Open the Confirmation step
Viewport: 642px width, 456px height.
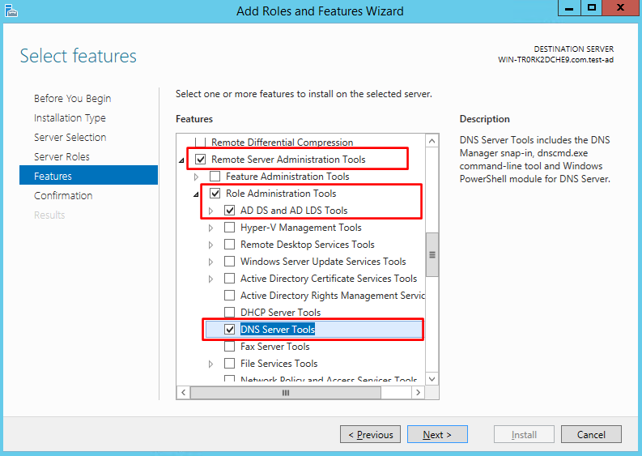[63, 195]
